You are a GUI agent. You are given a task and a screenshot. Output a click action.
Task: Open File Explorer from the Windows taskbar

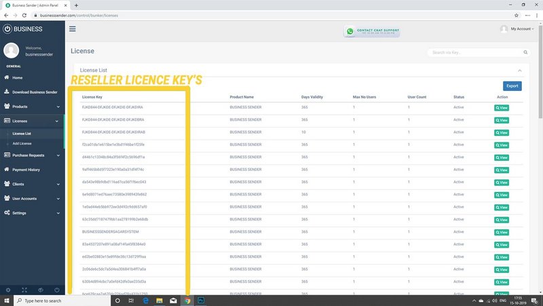pos(160,301)
